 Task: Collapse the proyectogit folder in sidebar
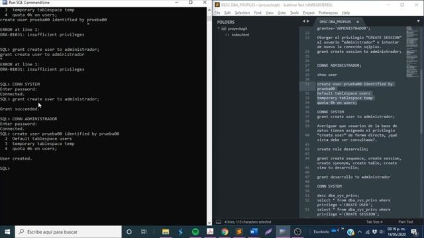pos(219,28)
